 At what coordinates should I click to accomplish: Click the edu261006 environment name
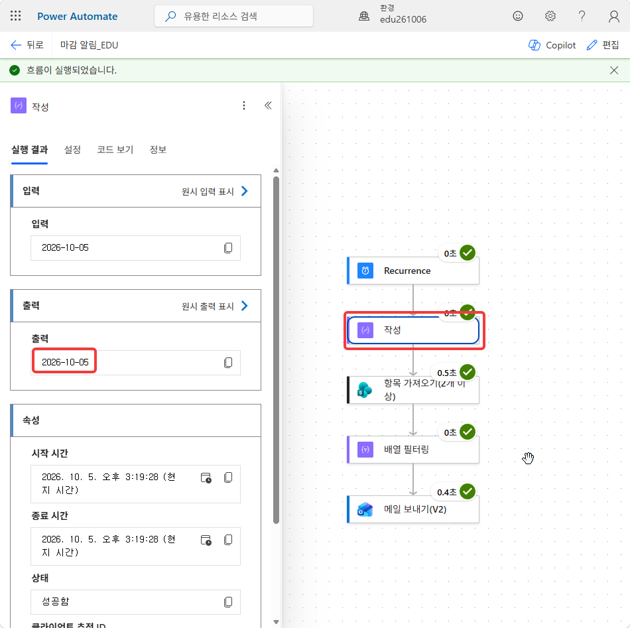tap(403, 19)
